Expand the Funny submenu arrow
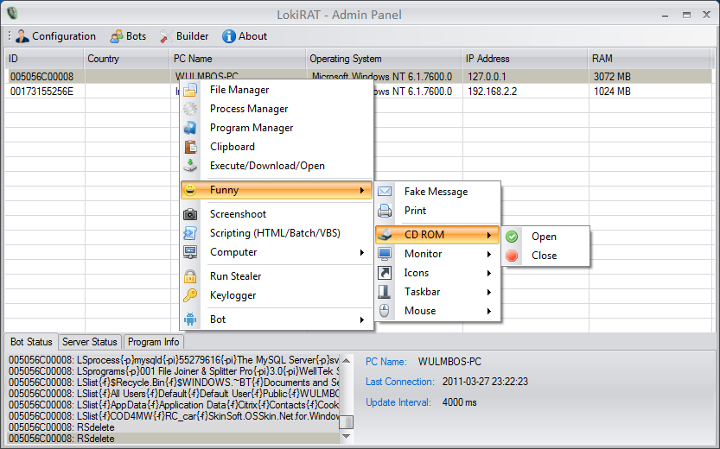Screen dimensions: 720x449 (362, 190)
